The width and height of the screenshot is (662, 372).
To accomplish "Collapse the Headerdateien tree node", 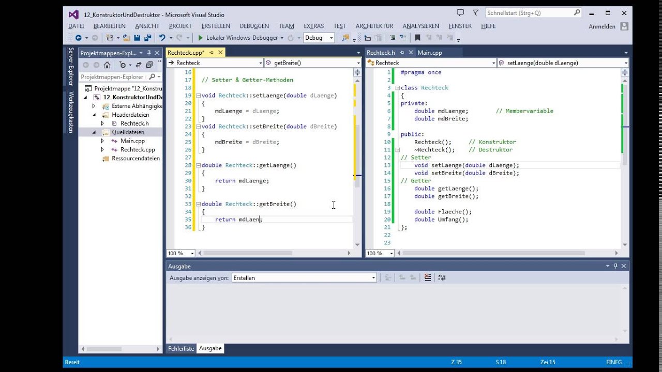I will point(94,115).
